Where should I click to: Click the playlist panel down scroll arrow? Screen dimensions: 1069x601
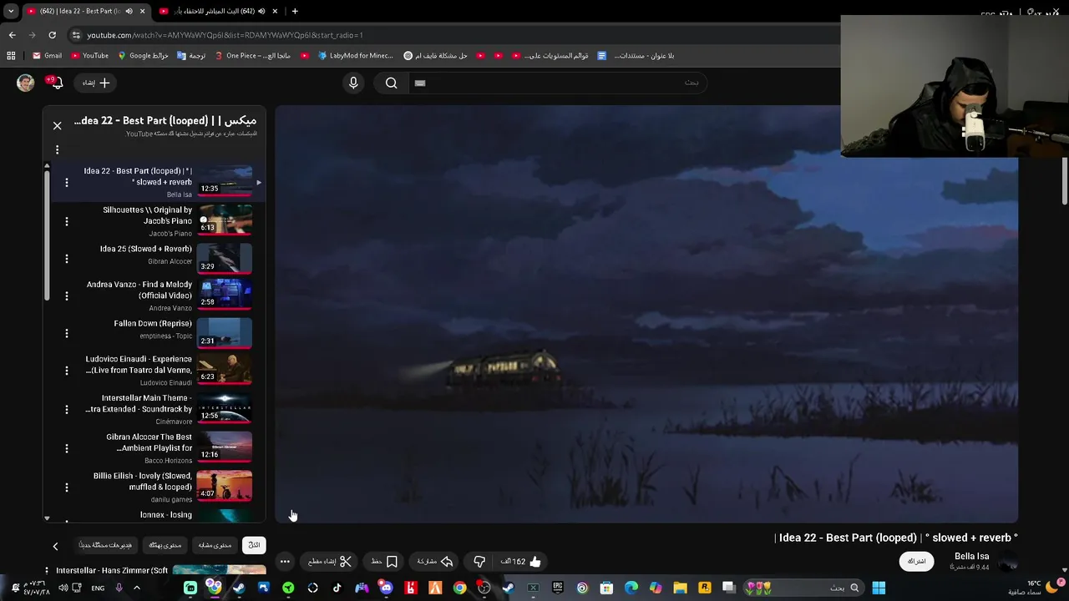coord(47,518)
